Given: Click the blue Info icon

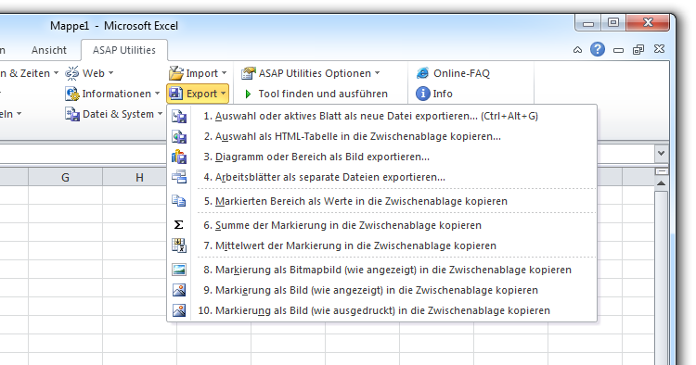Looking at the screenshot, I should click(422, 94).
